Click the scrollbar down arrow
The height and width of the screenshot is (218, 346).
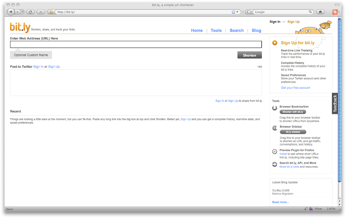click(340, 205)
